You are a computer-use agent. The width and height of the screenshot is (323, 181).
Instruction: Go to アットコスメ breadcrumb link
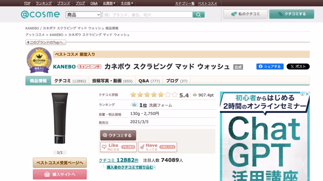coord(35,35)
